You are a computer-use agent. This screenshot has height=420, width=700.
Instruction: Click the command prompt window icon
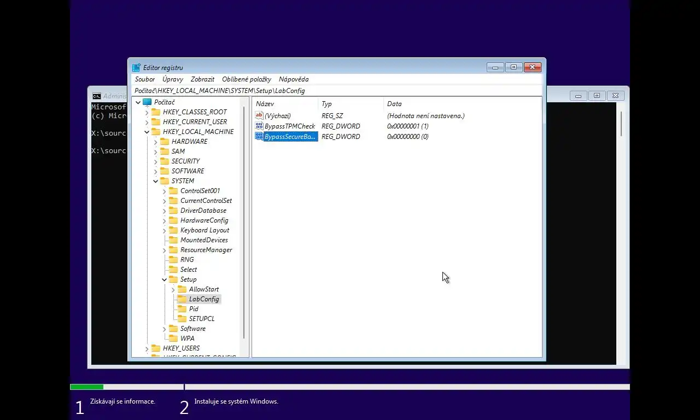[96, 96]
